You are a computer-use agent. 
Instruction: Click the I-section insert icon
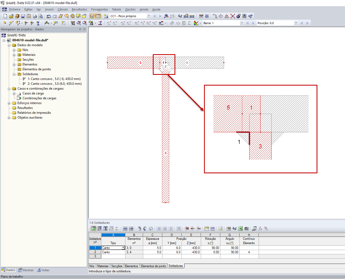tap(38, 23)
